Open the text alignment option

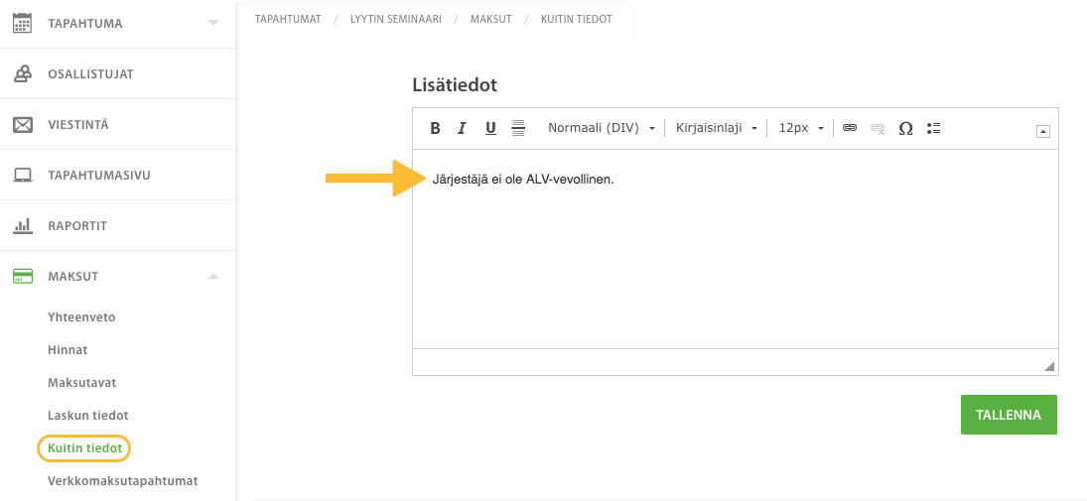518,128
